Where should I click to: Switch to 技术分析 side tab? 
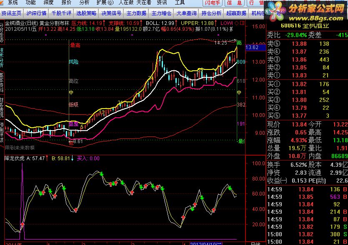[2, 57]
